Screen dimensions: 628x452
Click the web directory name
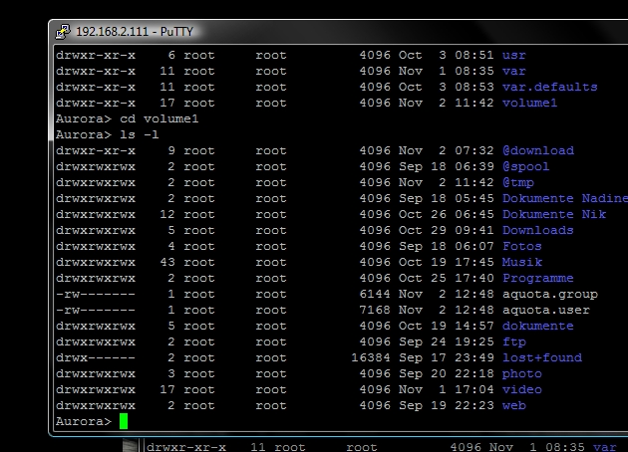[x=513, y=405]
